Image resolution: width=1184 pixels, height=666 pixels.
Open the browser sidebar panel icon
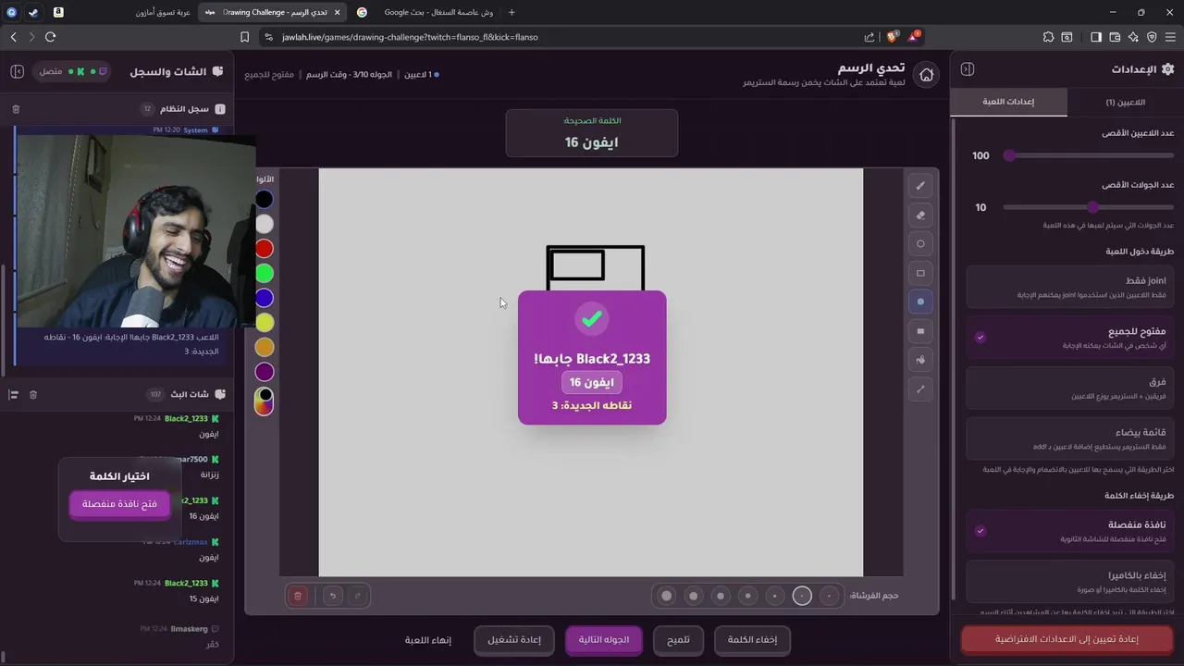(1096, 37)
